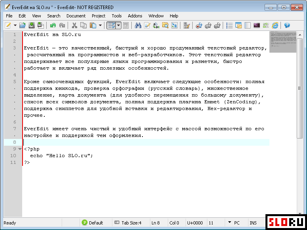Click the Ln 8 status entry
This screenshot has height=230, width=307.
coord(155,223)
